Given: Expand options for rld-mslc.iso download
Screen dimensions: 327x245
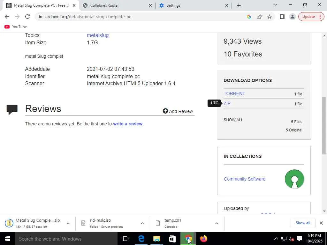Looking at the screenshot, I should (x=142, y=223).
